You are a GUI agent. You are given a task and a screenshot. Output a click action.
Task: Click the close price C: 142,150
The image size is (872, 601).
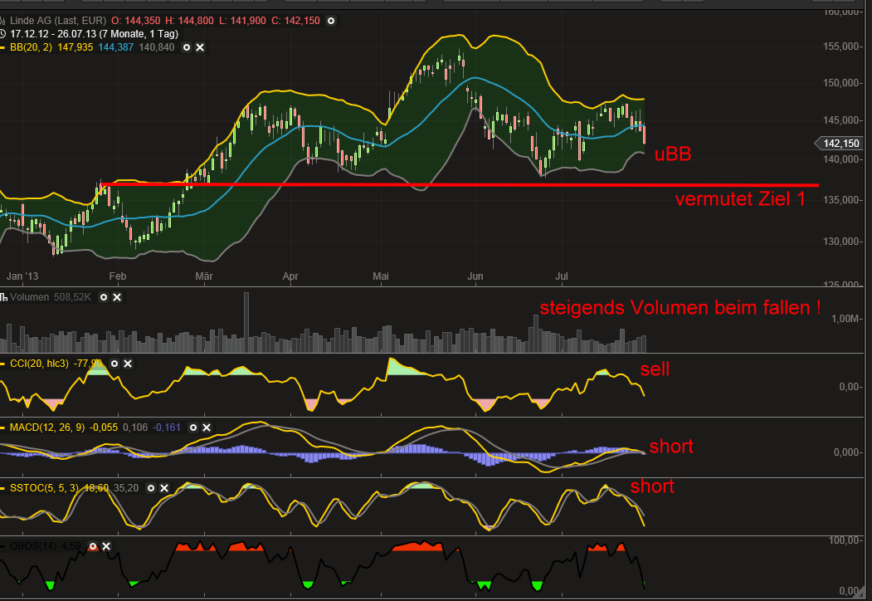296,21
